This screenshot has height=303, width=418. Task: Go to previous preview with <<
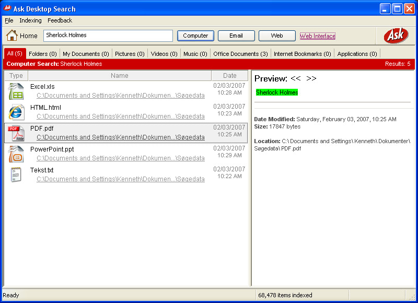296,78
